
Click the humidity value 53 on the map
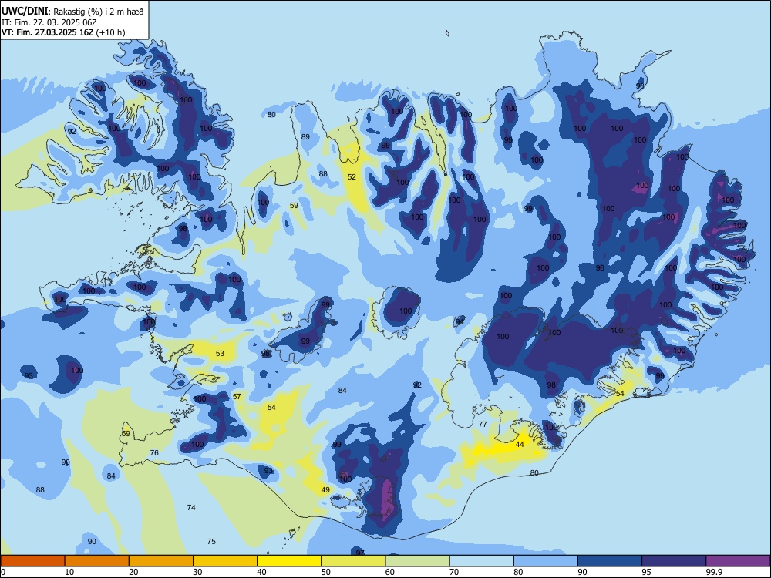coord(220,354)
